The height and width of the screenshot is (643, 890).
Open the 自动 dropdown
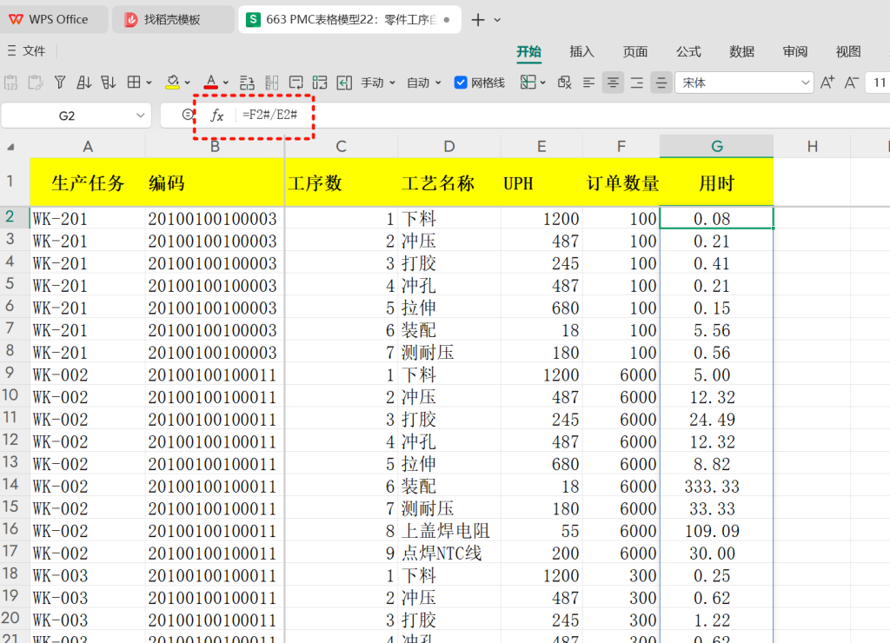tap(423, 83)
